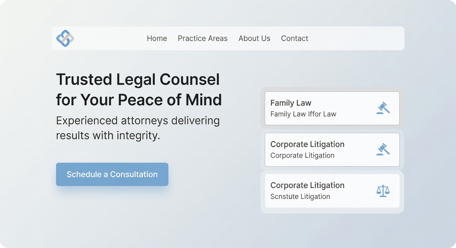Click the interlocking links logo icon
This screenshot has height=248, width=456.
[x=65, y=38]
